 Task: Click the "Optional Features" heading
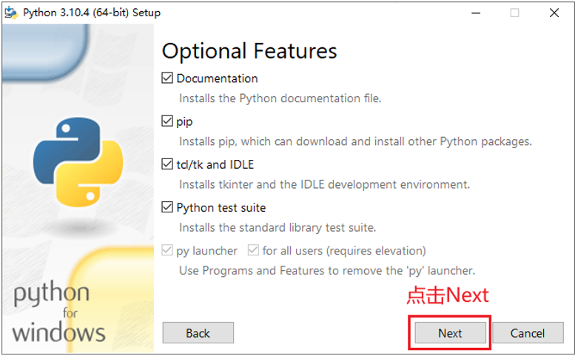coord(249,51)
